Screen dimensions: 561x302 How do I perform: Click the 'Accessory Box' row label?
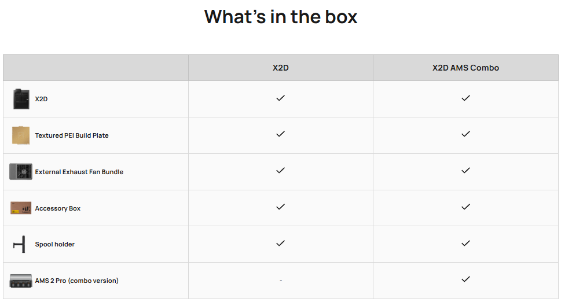(x=57, y=208)
